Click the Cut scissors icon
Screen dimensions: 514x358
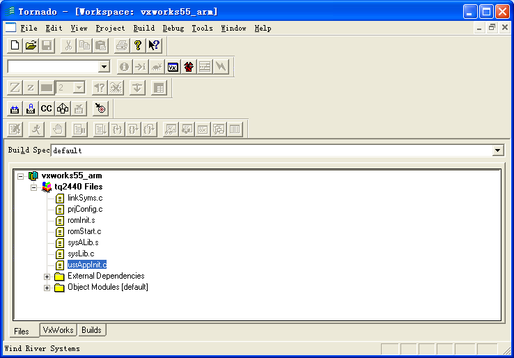click(68, 45)
